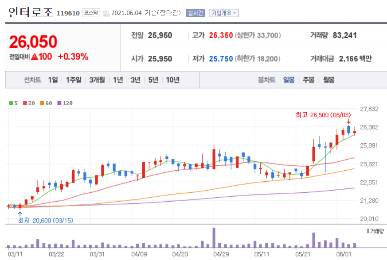The width and height of the screenshot is (387, 260).
Task: Open the 기업개요 dropdown
Action: point(223,13)
